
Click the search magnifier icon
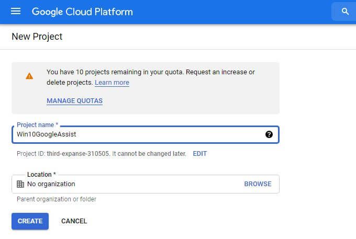click(x=345, y=12)
